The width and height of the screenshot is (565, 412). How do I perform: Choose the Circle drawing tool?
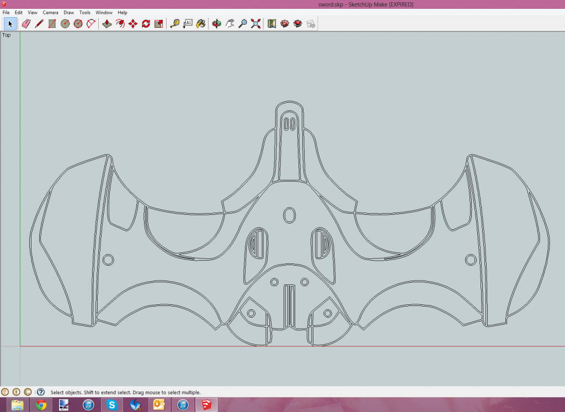(x=65, y=24)
